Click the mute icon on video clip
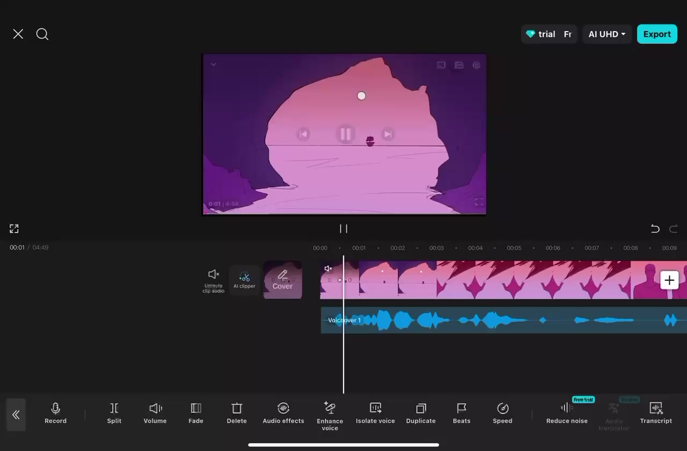The width and height of the screenshot is (687, 451). 328,268
